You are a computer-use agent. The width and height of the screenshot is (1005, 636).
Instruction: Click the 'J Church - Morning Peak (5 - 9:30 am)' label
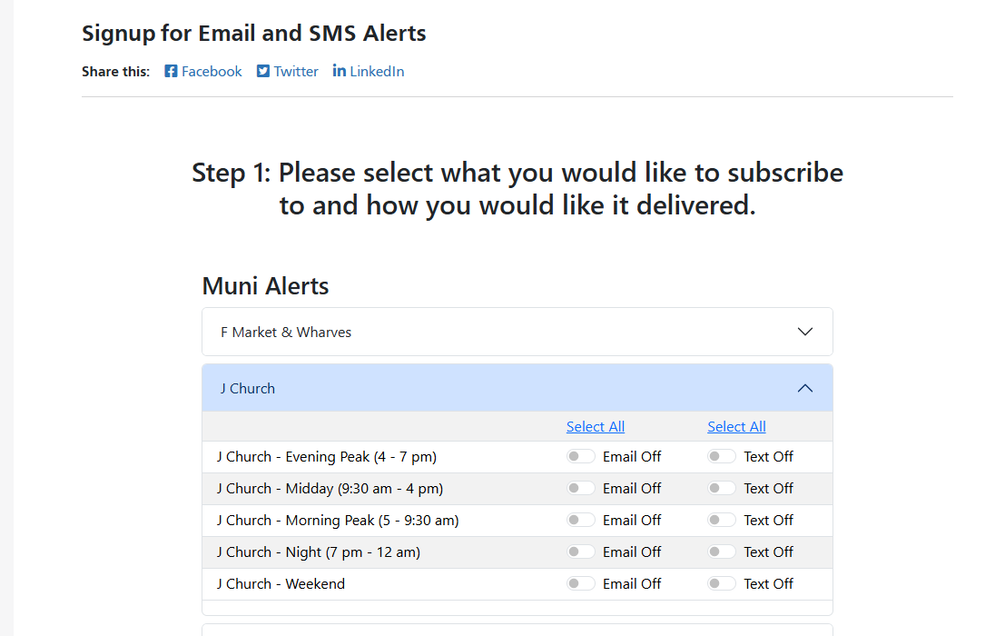338,521
